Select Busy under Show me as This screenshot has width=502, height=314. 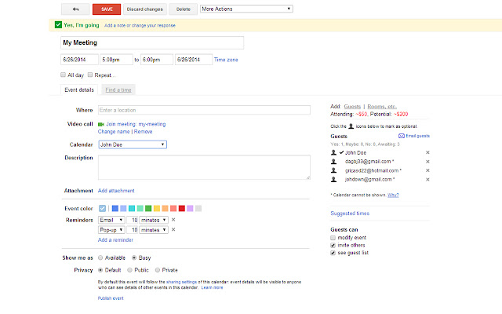click(134, 257)
